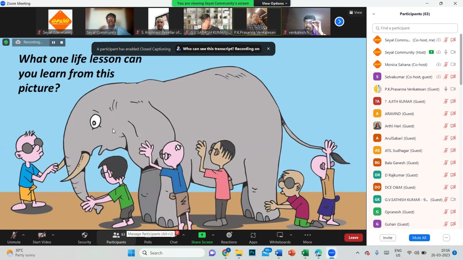Screen dimensions: 463x260
Task: Click the Share Screen green icon
Action: 202,235
